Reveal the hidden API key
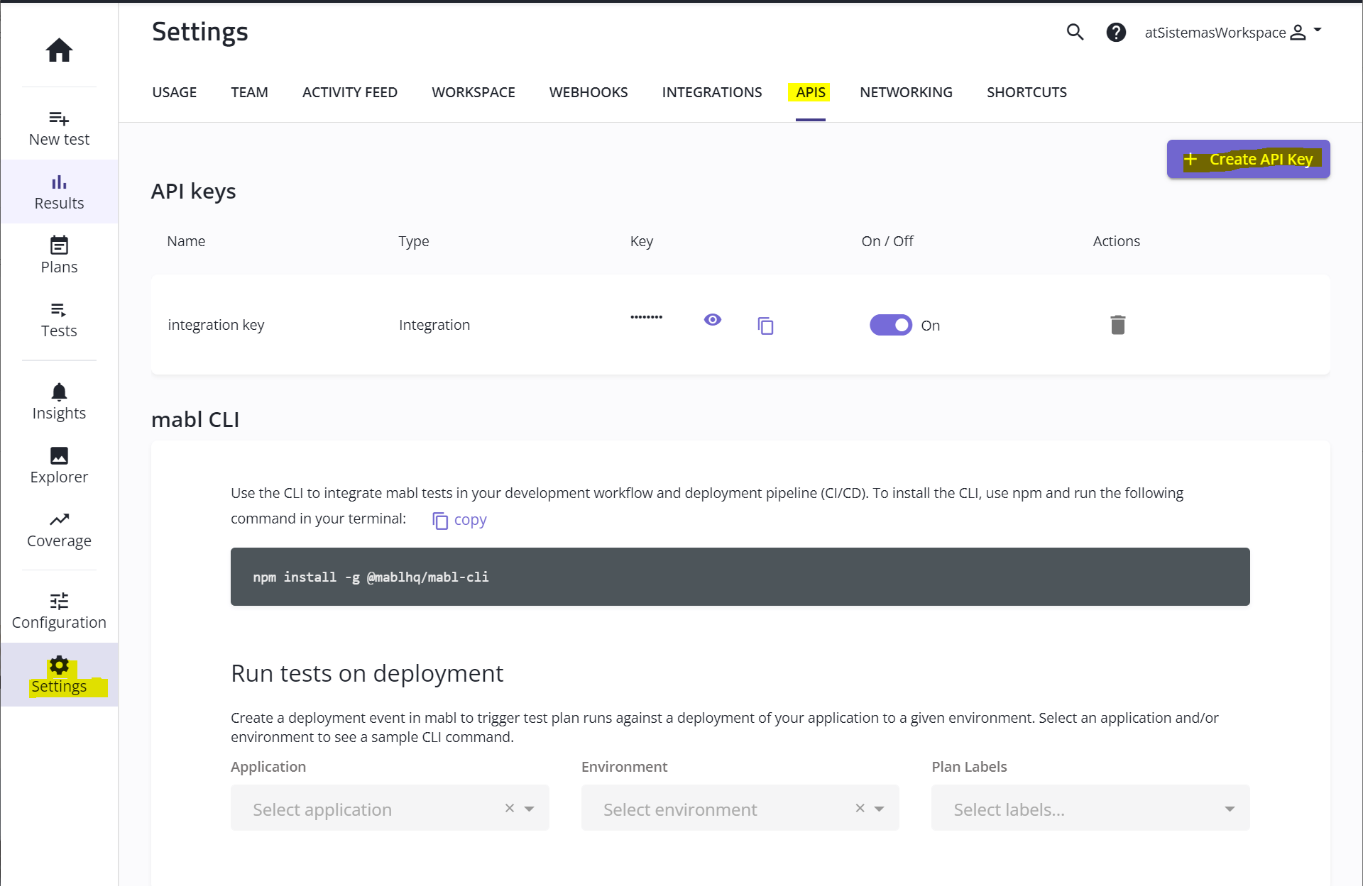1363x886 pixels. pos(712,320)
